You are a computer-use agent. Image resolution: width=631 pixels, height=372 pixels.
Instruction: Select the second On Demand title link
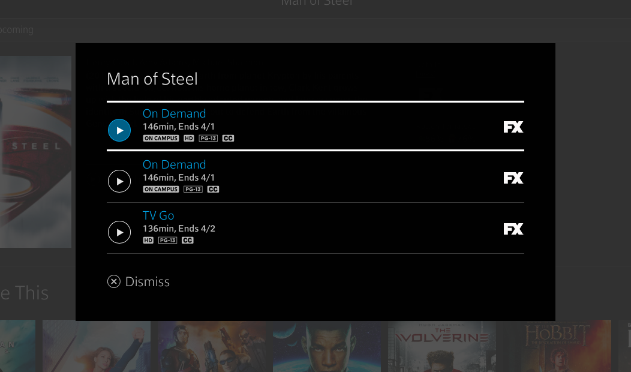pos(175,164)
